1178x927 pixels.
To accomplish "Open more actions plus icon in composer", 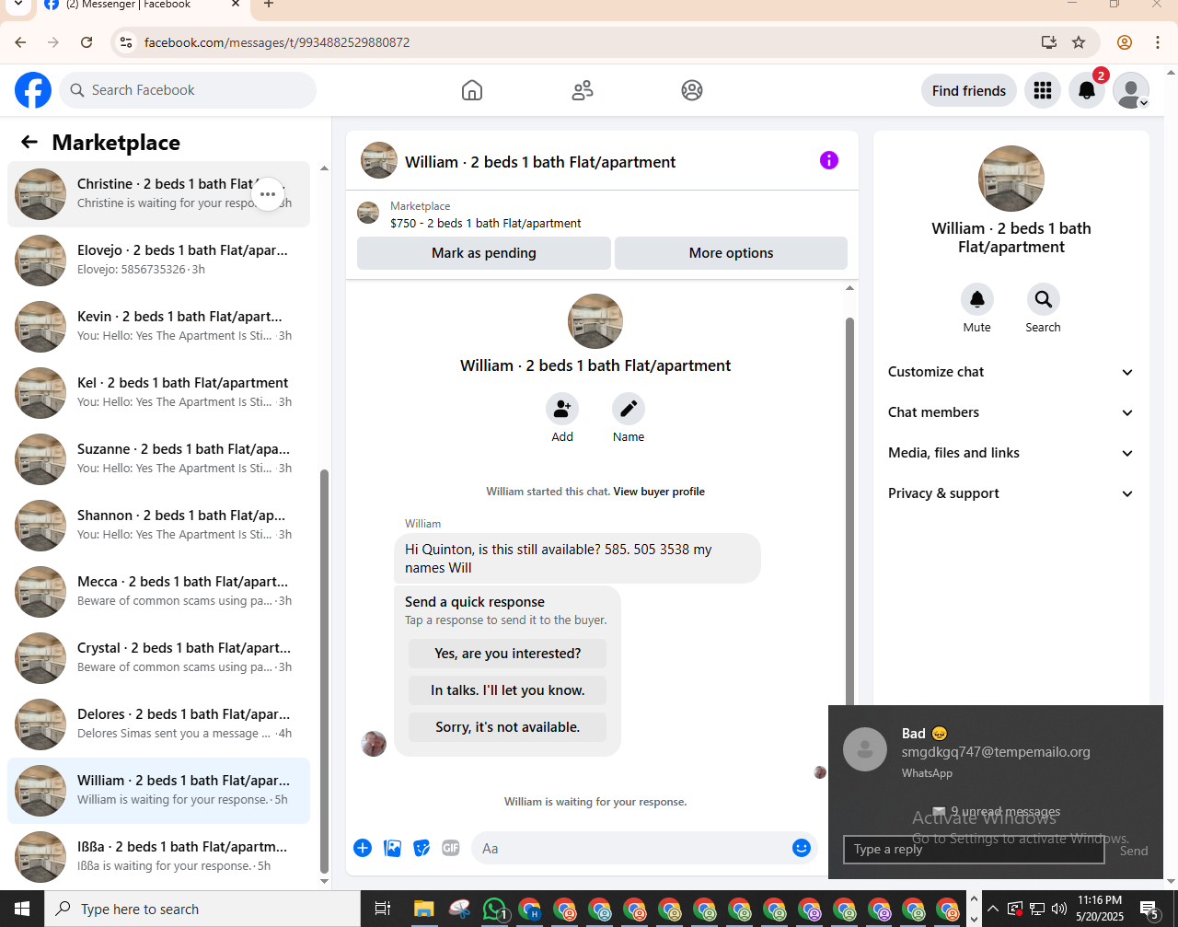I will click(363, 848).
